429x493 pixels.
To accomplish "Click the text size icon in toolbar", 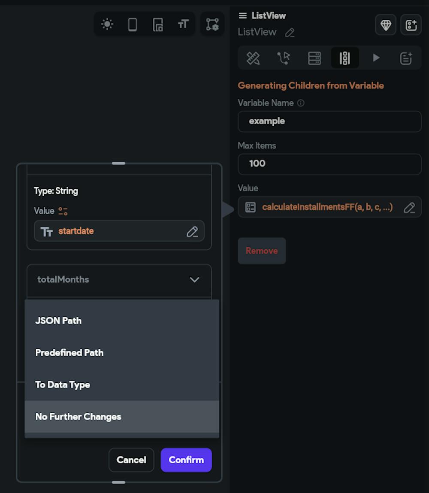I will click(x=183, y=24).
